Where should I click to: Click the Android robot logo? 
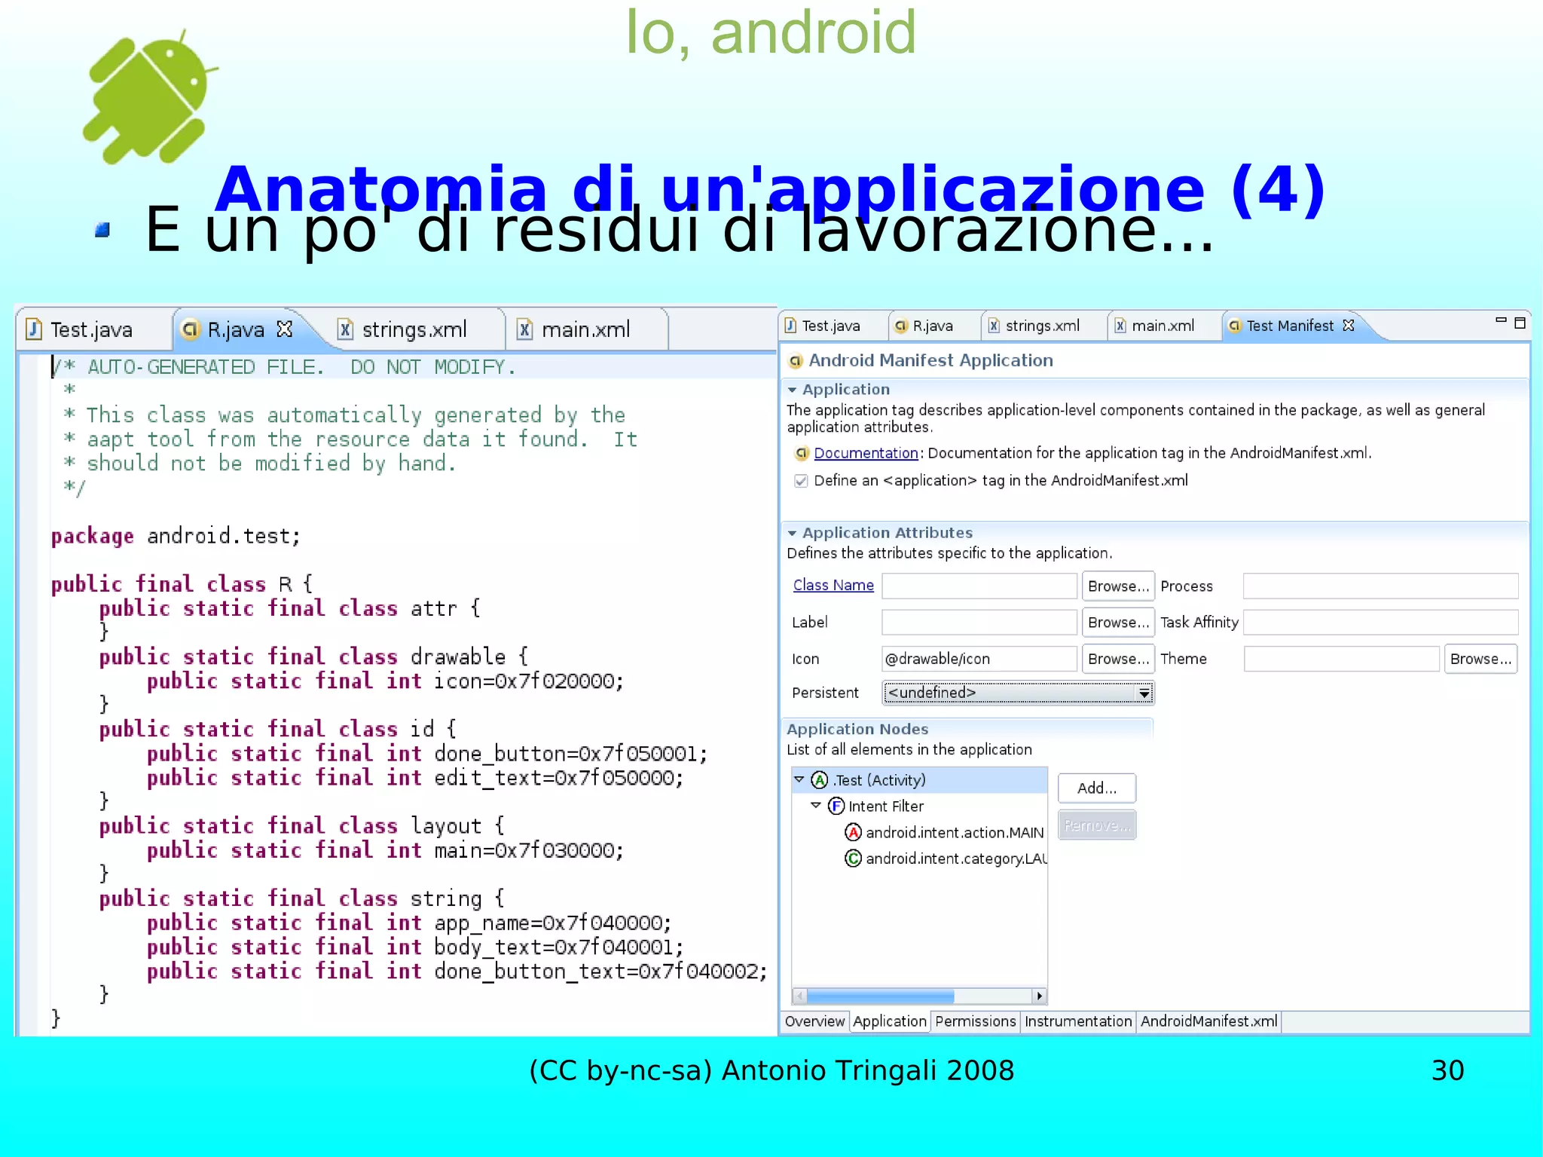pos(151,96)
